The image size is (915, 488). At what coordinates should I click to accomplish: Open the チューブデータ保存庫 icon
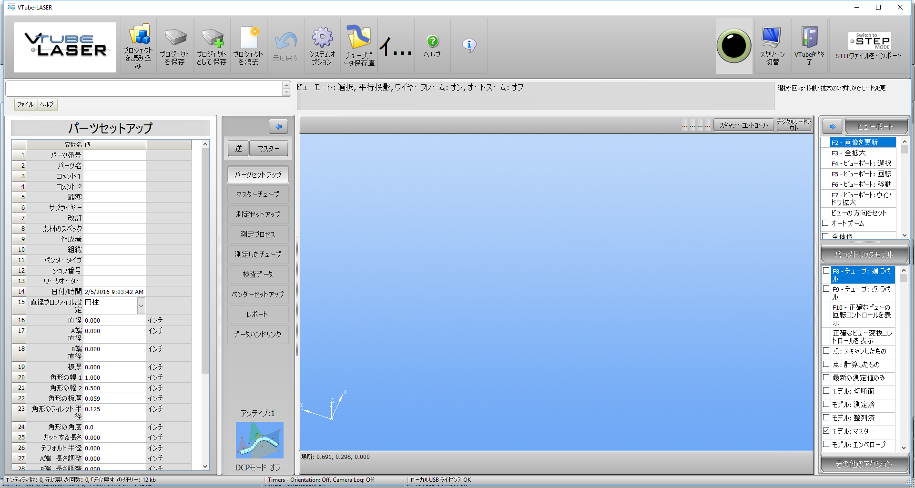[x=359, y=37]
